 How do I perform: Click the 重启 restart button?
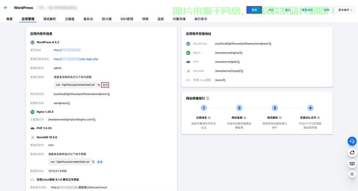coord(288,10)
